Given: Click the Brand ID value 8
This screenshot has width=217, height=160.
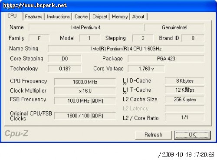Looking at the screenshot, I should (193, 38).
